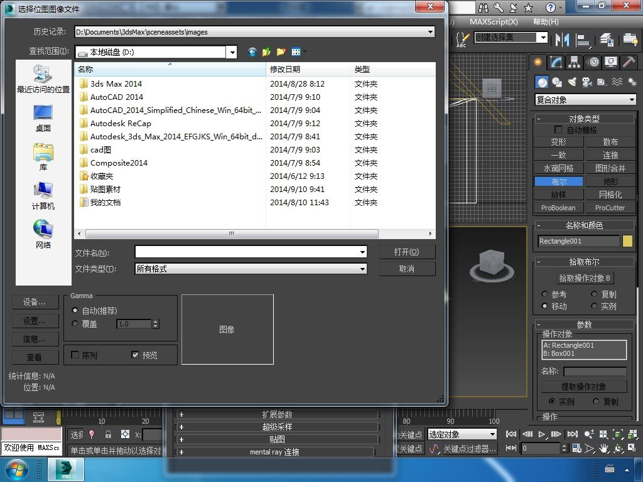Screen dimensions: 643x482
Task: Open the 创建选择集 dropdown
Action: (543, 38)
